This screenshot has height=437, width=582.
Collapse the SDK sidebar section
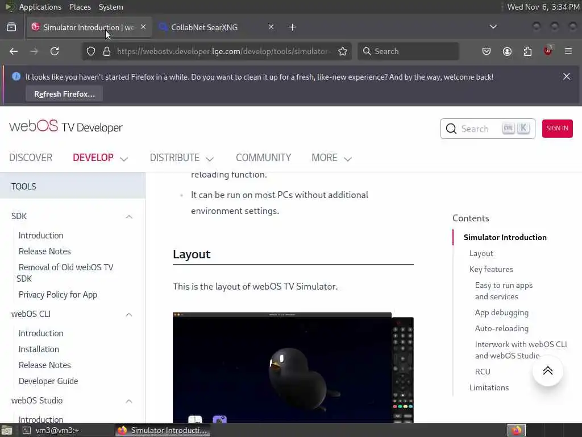pyautogui.click(x=129, y=216)
